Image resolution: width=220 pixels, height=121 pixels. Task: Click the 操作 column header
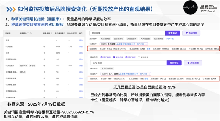click(81, 33)
